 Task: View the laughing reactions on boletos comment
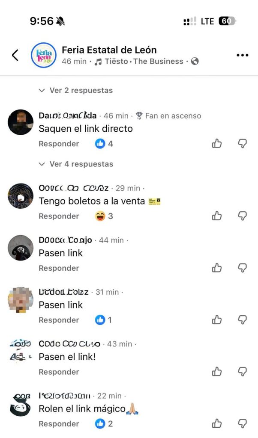104,216
